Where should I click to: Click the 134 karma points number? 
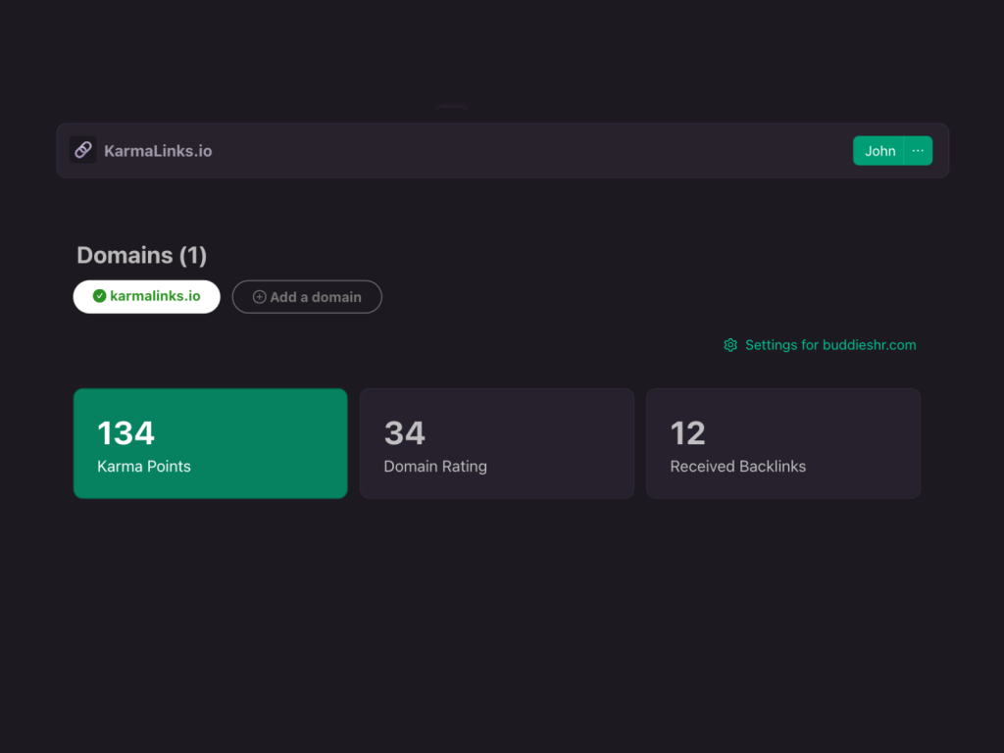click(x=125, y=433)
